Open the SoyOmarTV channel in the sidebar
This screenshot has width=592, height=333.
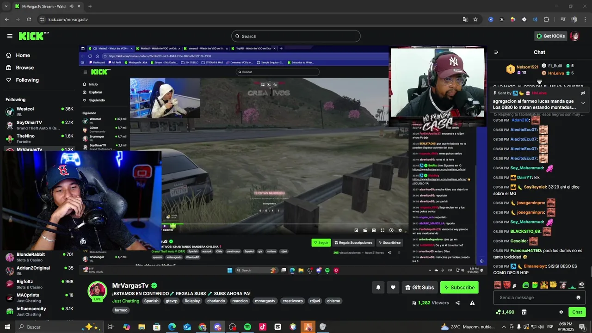click(x=39, y=125)
